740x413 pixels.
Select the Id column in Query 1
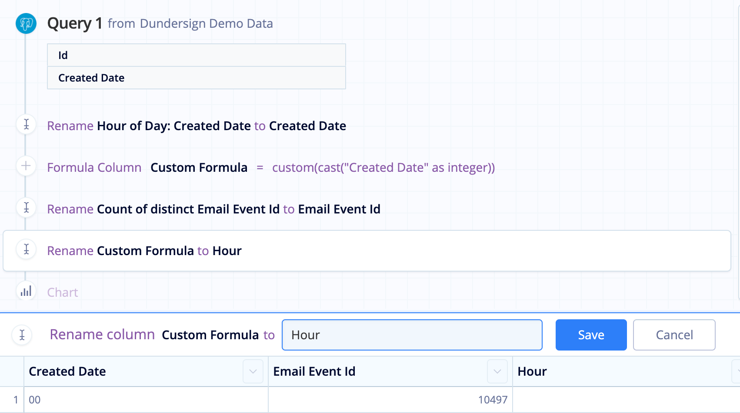click(197, 55)
